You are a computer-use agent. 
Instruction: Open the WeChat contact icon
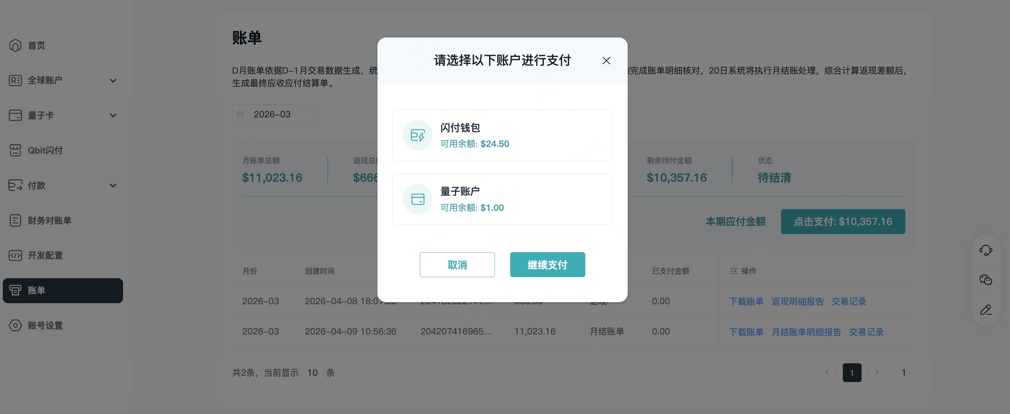[x=986, y=280]
